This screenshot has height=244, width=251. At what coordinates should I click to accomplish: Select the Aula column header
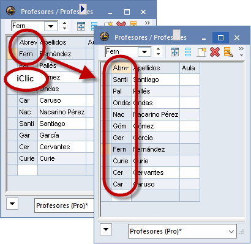coord(190,68)
